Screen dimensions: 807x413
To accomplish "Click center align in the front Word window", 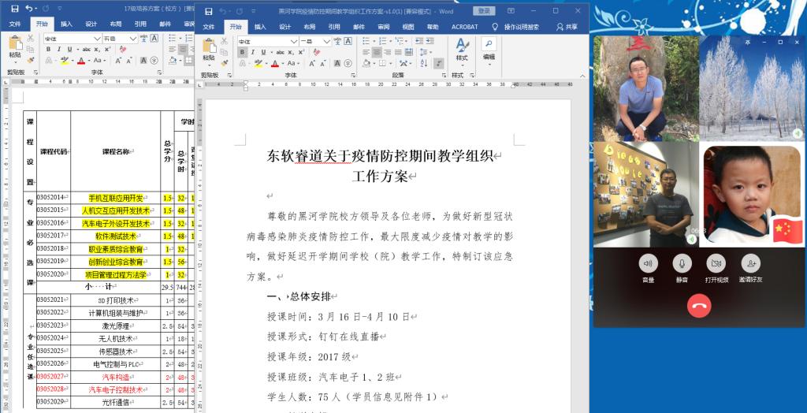I will 377,52.
